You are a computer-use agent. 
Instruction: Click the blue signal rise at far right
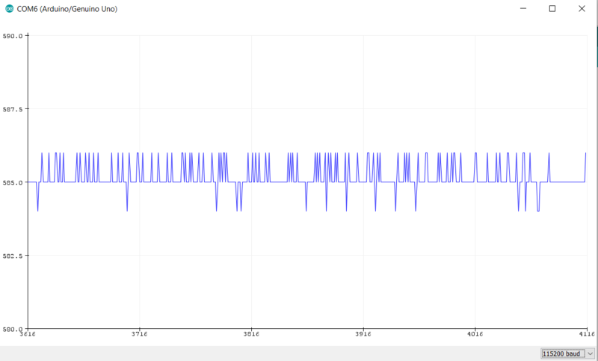tap(585, 166)
